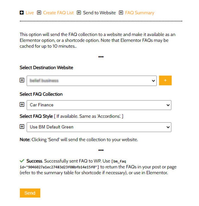The height and width of the screenshot is (206, 199).
Task: Open the Select Destination Website dropdown
Action: 92,81
